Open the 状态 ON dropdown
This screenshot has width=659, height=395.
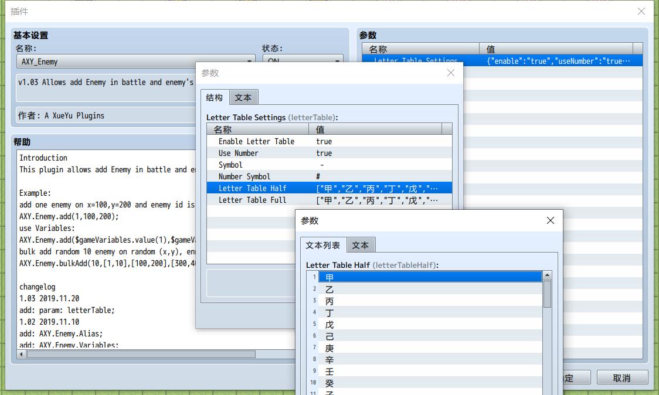point(303,62)
